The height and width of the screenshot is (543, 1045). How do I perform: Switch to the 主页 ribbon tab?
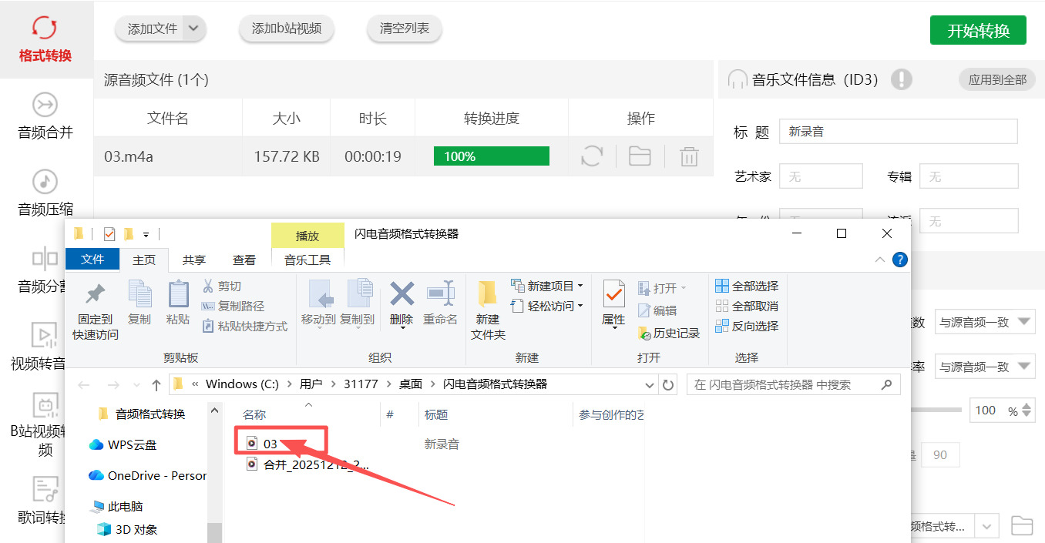click(x=144, y=260)
